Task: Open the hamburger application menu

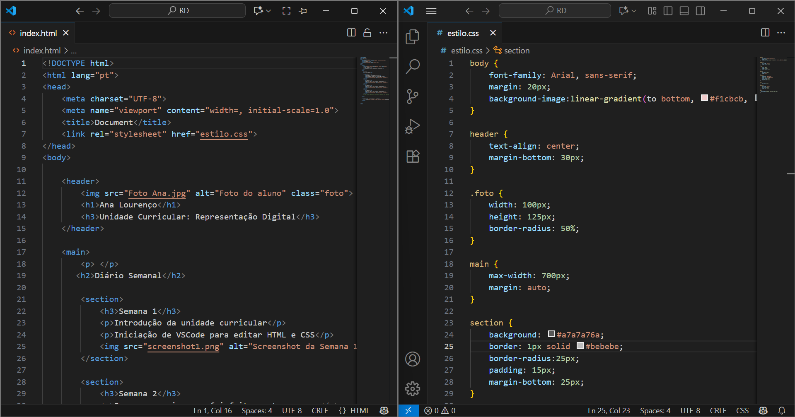Action: coord(431,11)
